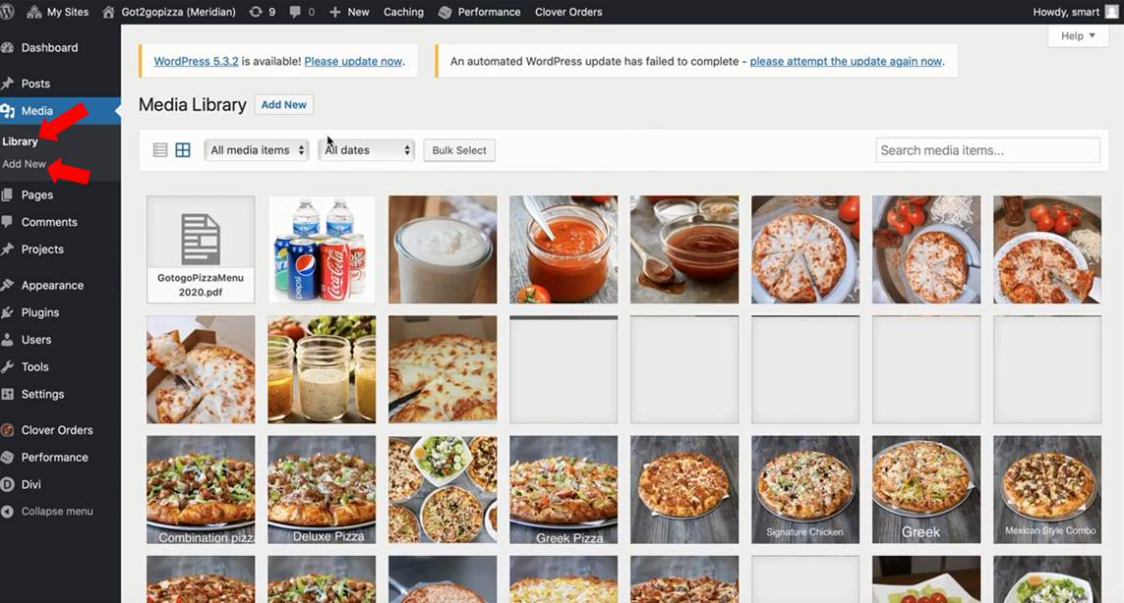Focus the Search media items field

click(987, 149)
